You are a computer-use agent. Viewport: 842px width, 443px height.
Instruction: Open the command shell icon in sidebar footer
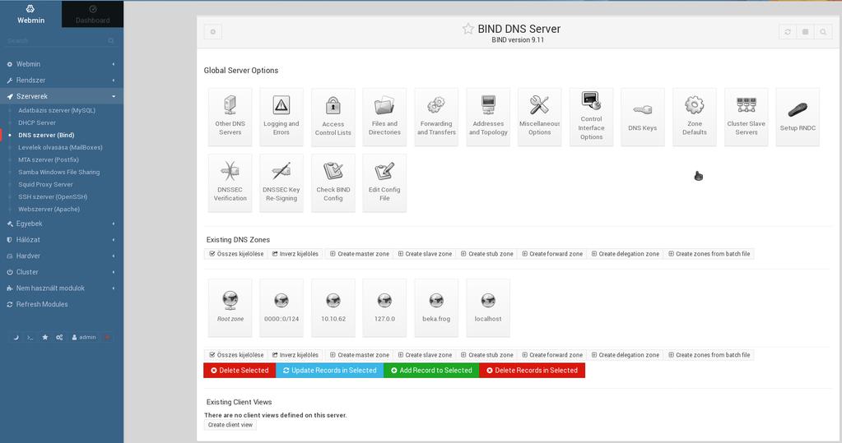pyautogui.click(x=30, y=337)
